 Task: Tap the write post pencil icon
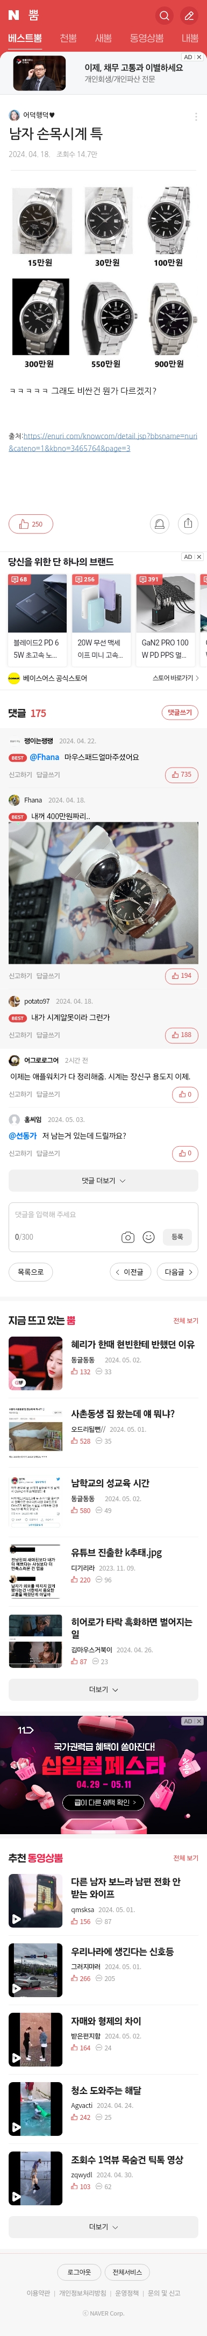point(189,16)
